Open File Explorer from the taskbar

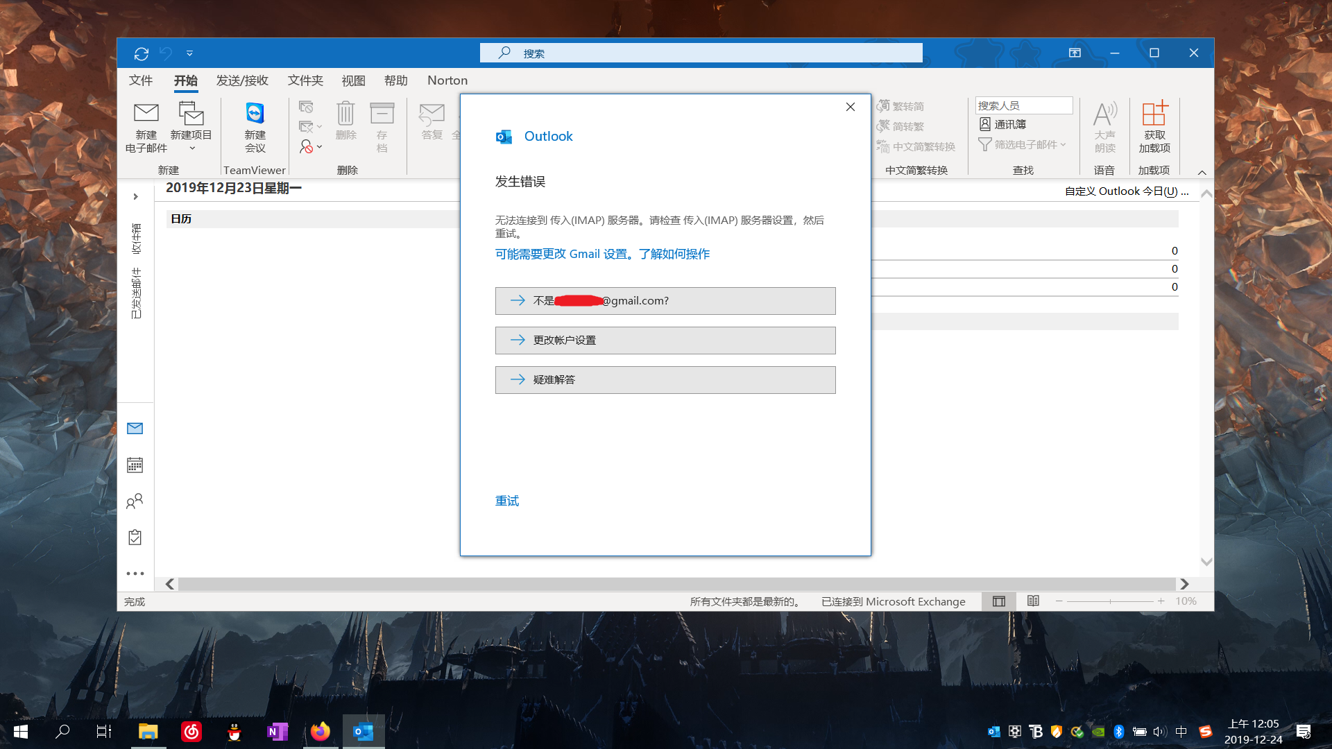pos(148,732)
